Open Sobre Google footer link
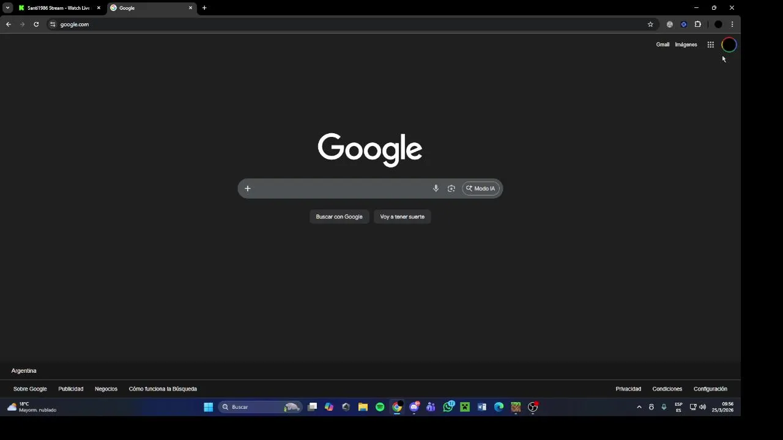783x440 pixels. (x=30, y=389)
